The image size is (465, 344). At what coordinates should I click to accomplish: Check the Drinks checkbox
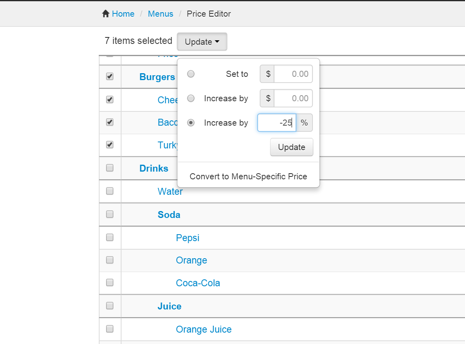pyautogui.click(x=110, y=168)
